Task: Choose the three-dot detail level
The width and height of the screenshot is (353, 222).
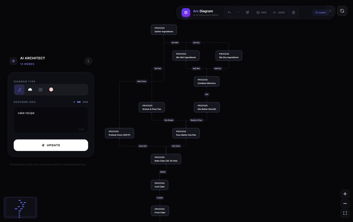Action: (x=85, y=102)
